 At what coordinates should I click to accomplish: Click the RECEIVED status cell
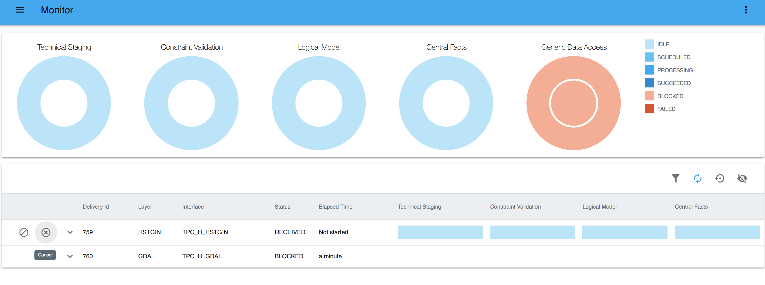[290, 232]
